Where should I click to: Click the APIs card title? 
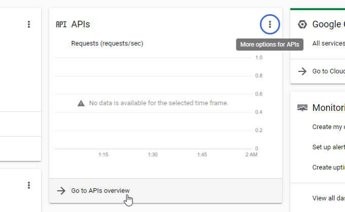[81, 24]
